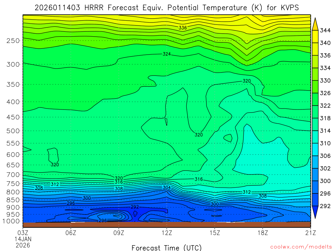Image resolution: width=335 pixels, height=251 pixels.
Task: Click the 550 pressure level axis label
Action: (x=13, y=143)
